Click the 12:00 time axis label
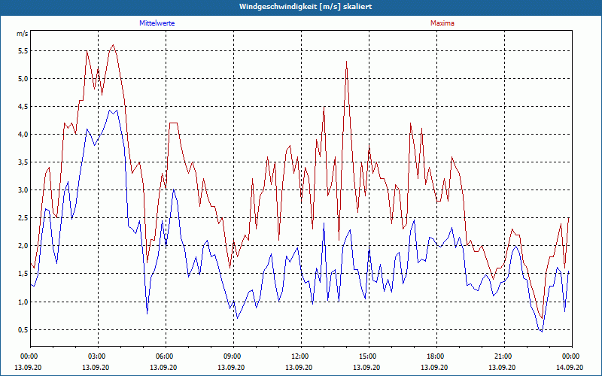602x376 pixels. (300, 356)
